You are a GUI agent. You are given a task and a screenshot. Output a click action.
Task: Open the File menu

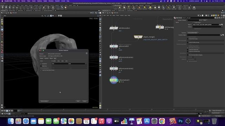(15, 1)
